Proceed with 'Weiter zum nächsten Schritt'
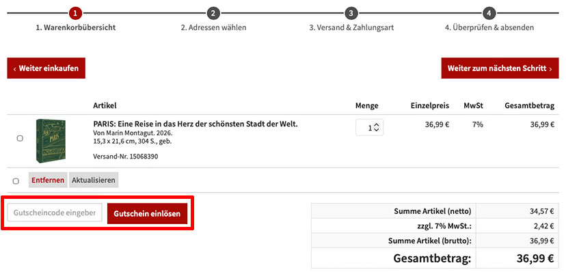This screenshot has width=566, height=272. tap(500, 68)
